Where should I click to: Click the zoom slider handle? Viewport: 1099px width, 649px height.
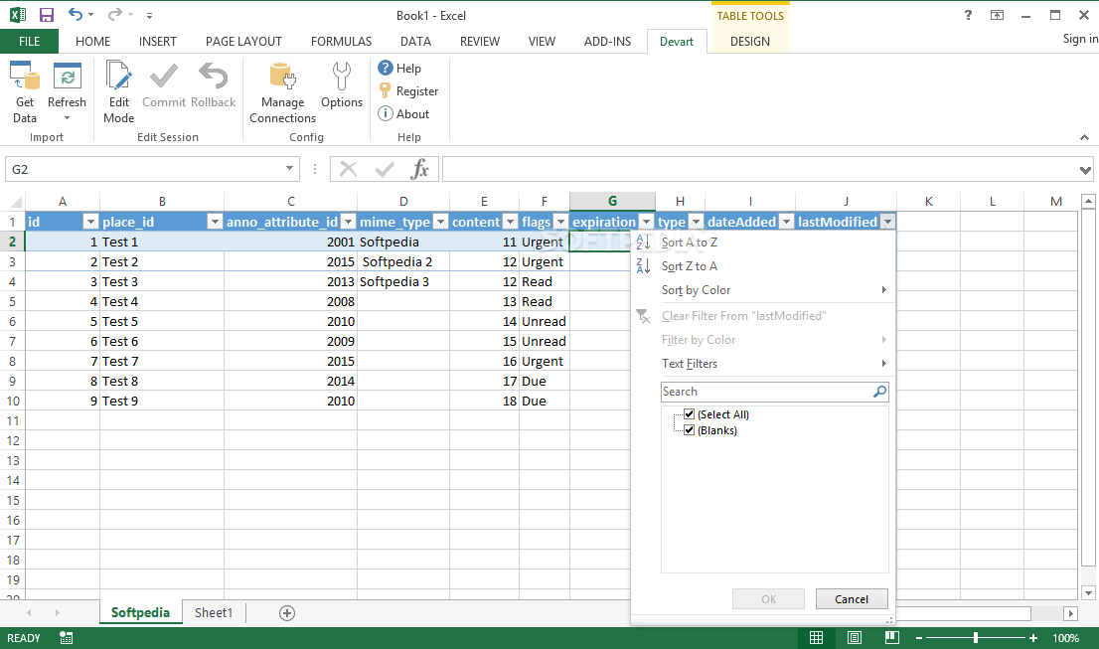click(x=976, y=638)
